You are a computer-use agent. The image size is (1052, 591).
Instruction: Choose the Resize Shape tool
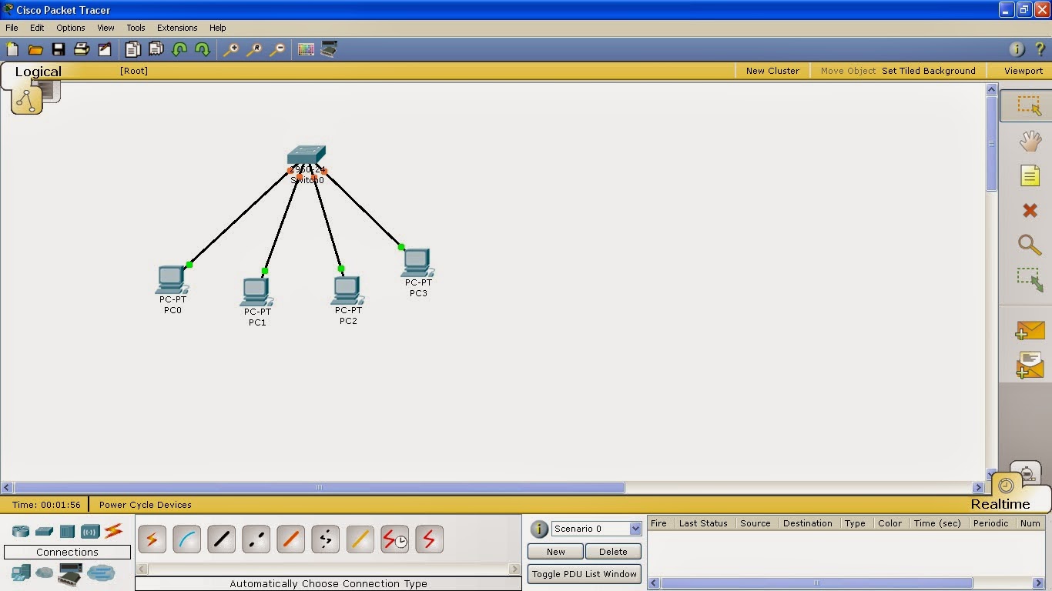[x=1030, y=279]
